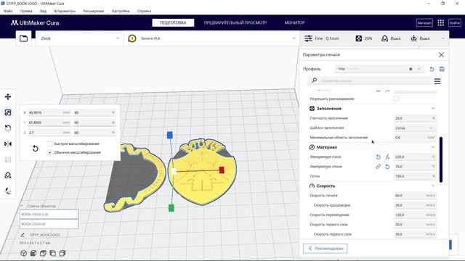This screenshot has height=261, width=465.
Task: Open the Zenit printer dropdown
Action: point(79,38)
